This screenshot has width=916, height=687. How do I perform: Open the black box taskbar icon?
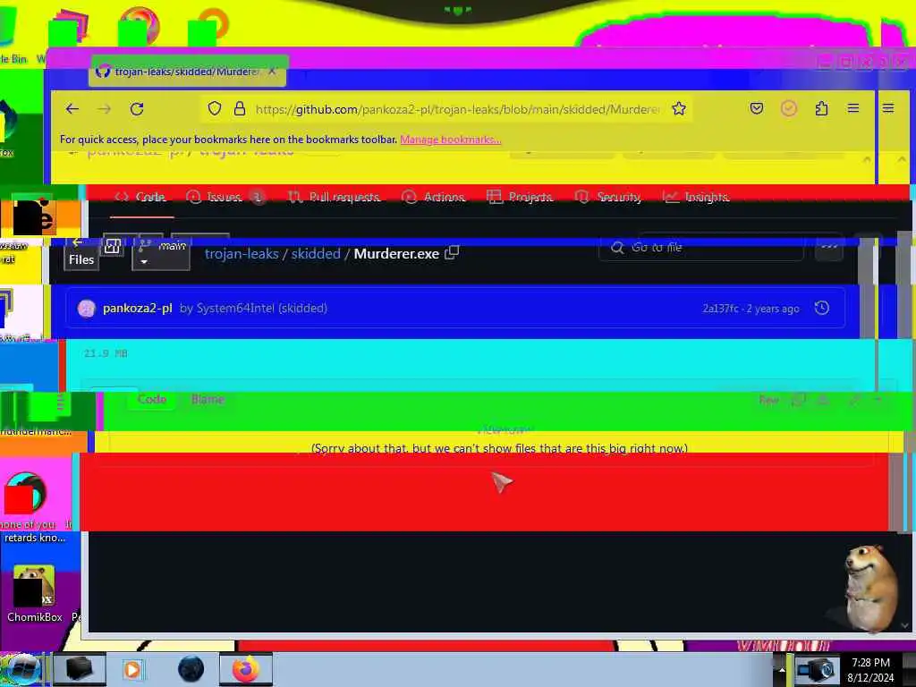80,669
